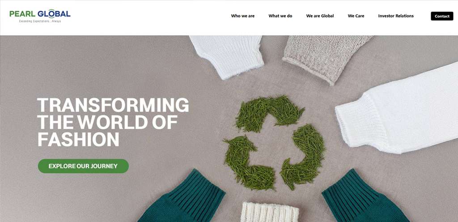Screen dimensions: 458x222
Task: Click the Explore Our Journey button
Action: point(83,166)
